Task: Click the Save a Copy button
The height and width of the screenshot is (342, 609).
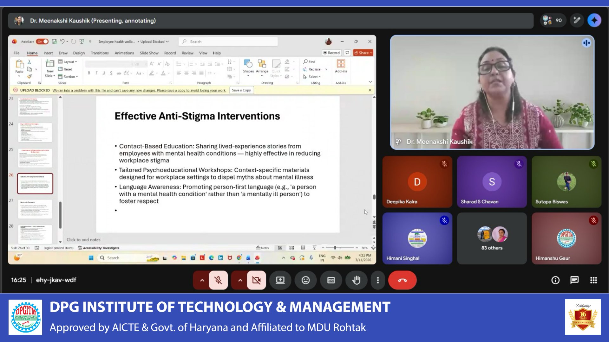Action: click(241, 90)
